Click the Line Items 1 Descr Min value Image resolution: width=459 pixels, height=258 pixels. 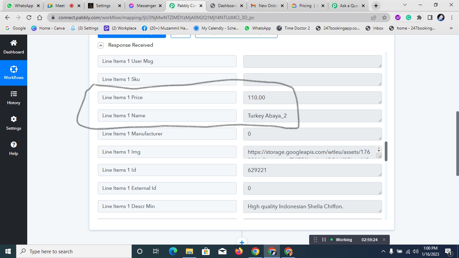[x=312, y=207]
